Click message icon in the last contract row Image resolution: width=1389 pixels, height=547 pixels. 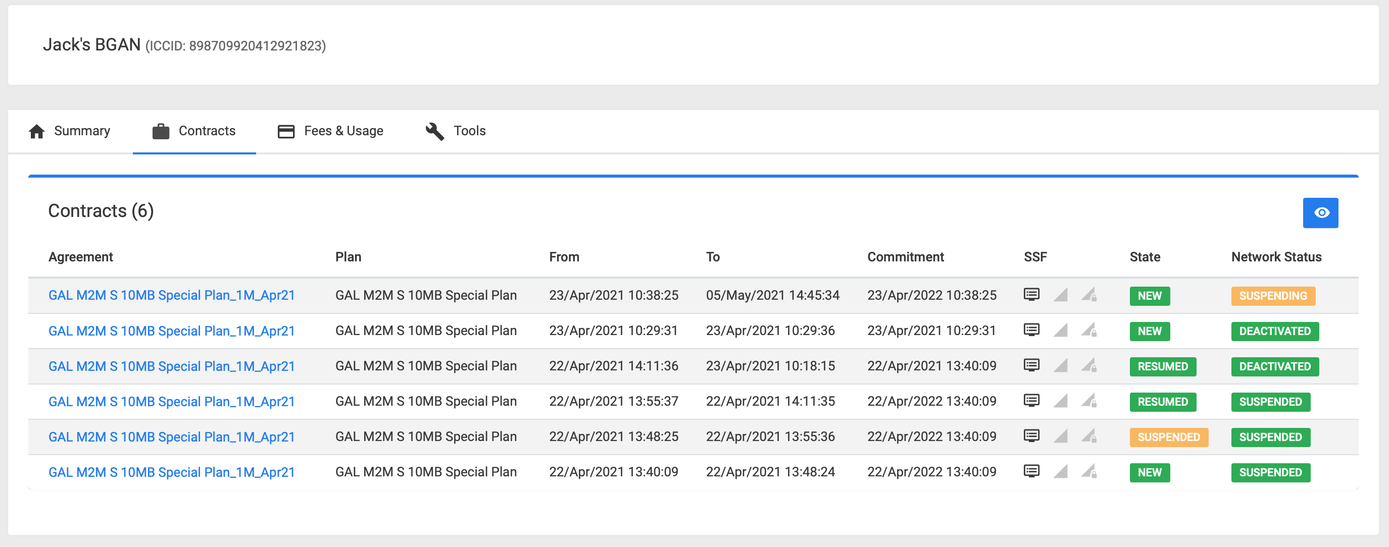point(1031,471)
